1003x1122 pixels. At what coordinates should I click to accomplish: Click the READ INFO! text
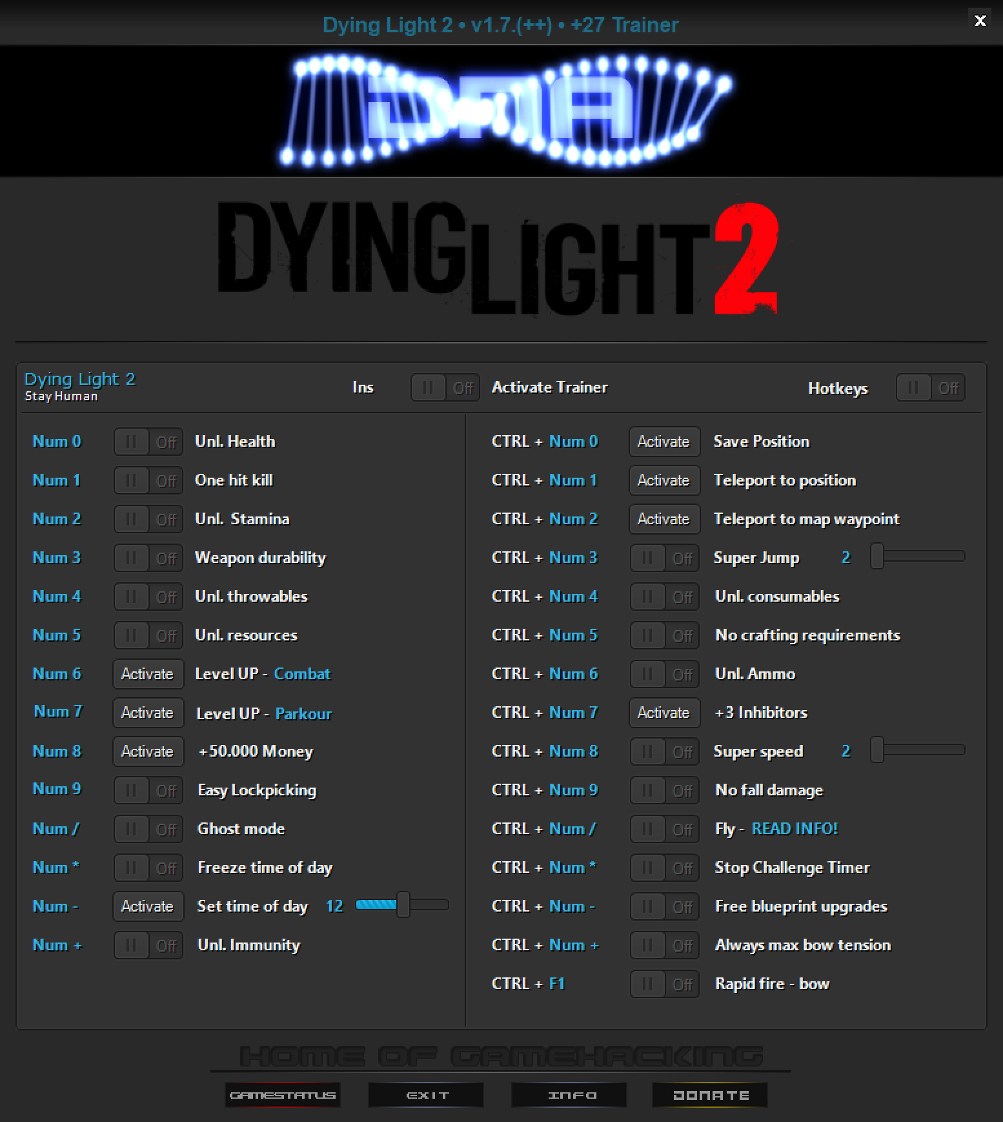click(795, 829)
